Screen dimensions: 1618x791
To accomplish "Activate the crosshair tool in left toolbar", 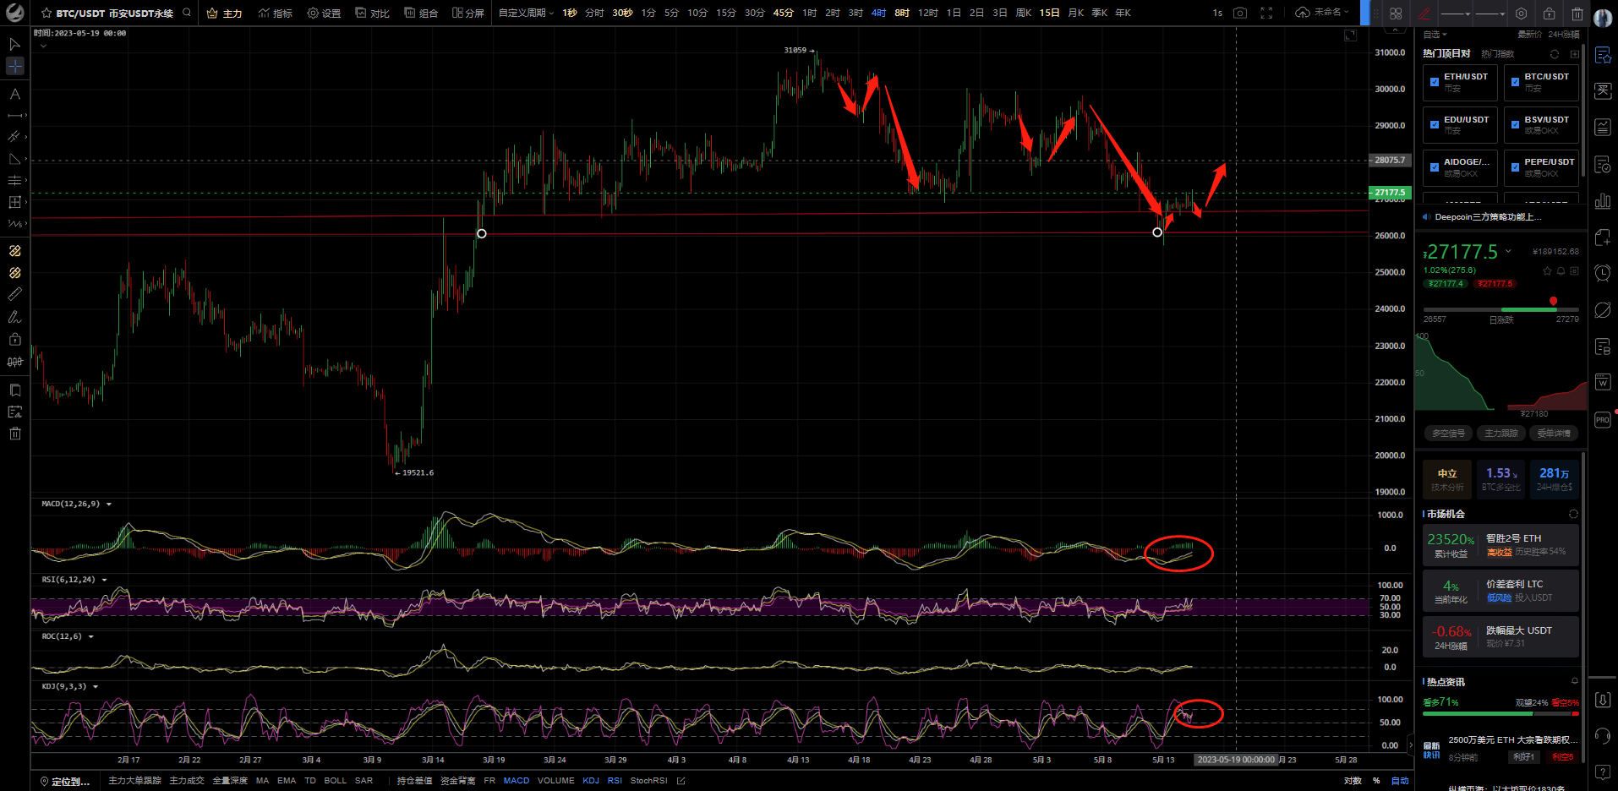I will point(15,66).
